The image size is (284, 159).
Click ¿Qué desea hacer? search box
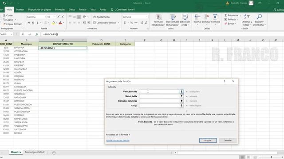coord(125,10)
